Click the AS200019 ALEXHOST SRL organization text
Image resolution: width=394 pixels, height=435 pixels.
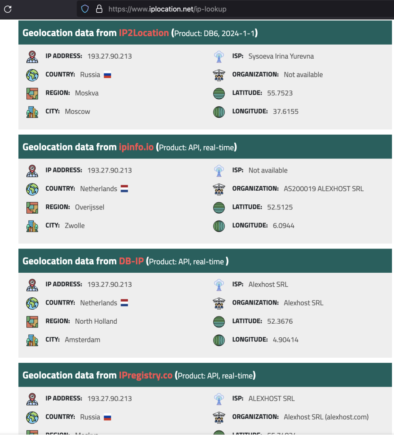(x=324, y=189)
